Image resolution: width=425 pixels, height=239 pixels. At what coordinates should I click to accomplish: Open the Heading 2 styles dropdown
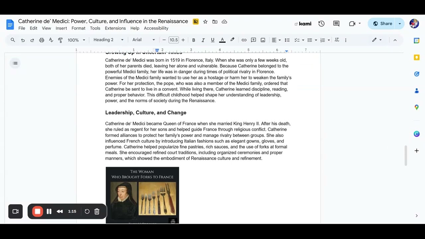tap(109, 40)
